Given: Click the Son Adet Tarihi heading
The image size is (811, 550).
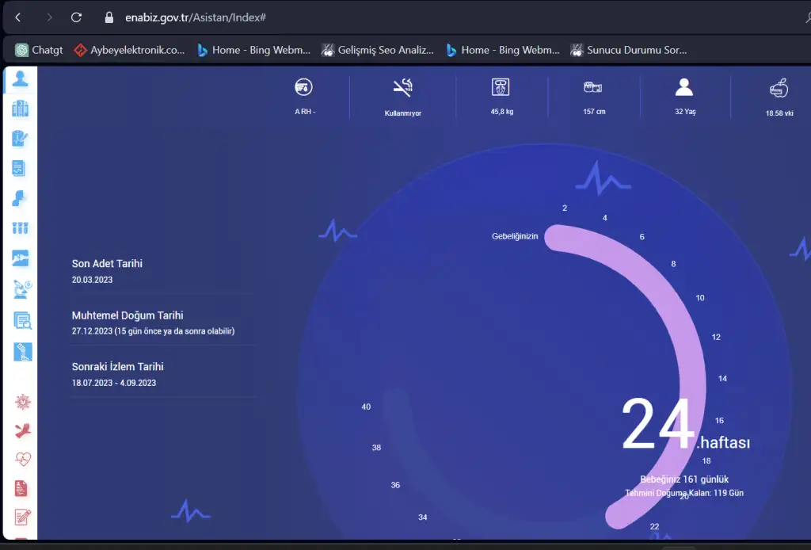Looking at the screenshot, I should (x=107, y=263).
